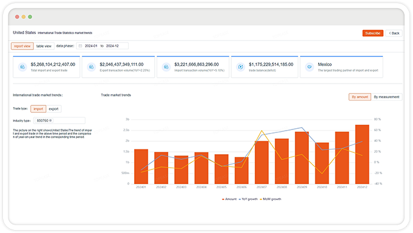
Task: Click the 202406 bar in chart
Action: pos(242,171)
